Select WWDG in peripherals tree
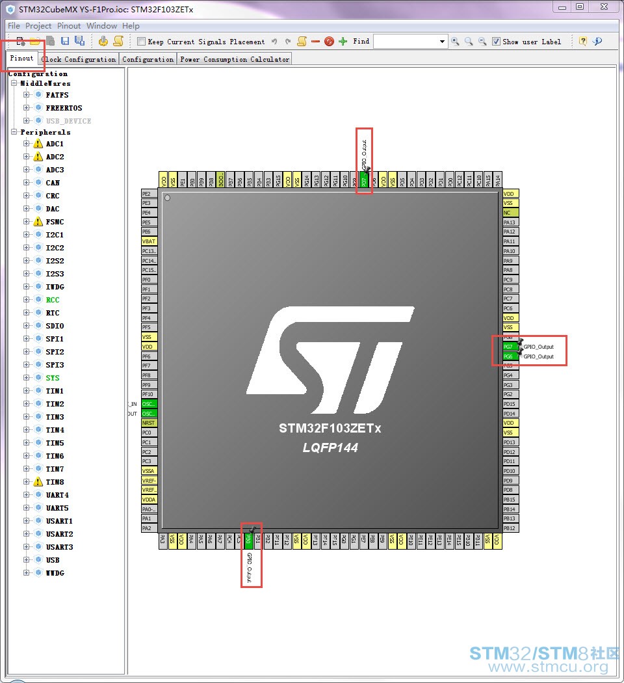The width and height of the screenshot is (624, 683). coord(55,573)
